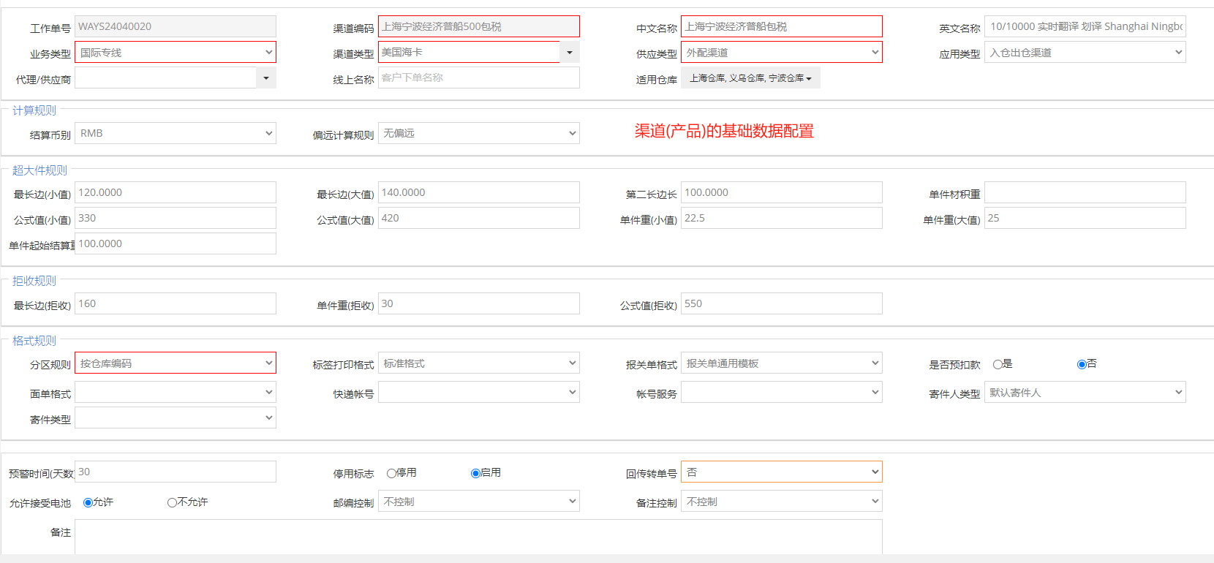Expand the 偏远计算规则 dropdown
The width and height of the screenshot is (1214, 563).
click(478, 133)
